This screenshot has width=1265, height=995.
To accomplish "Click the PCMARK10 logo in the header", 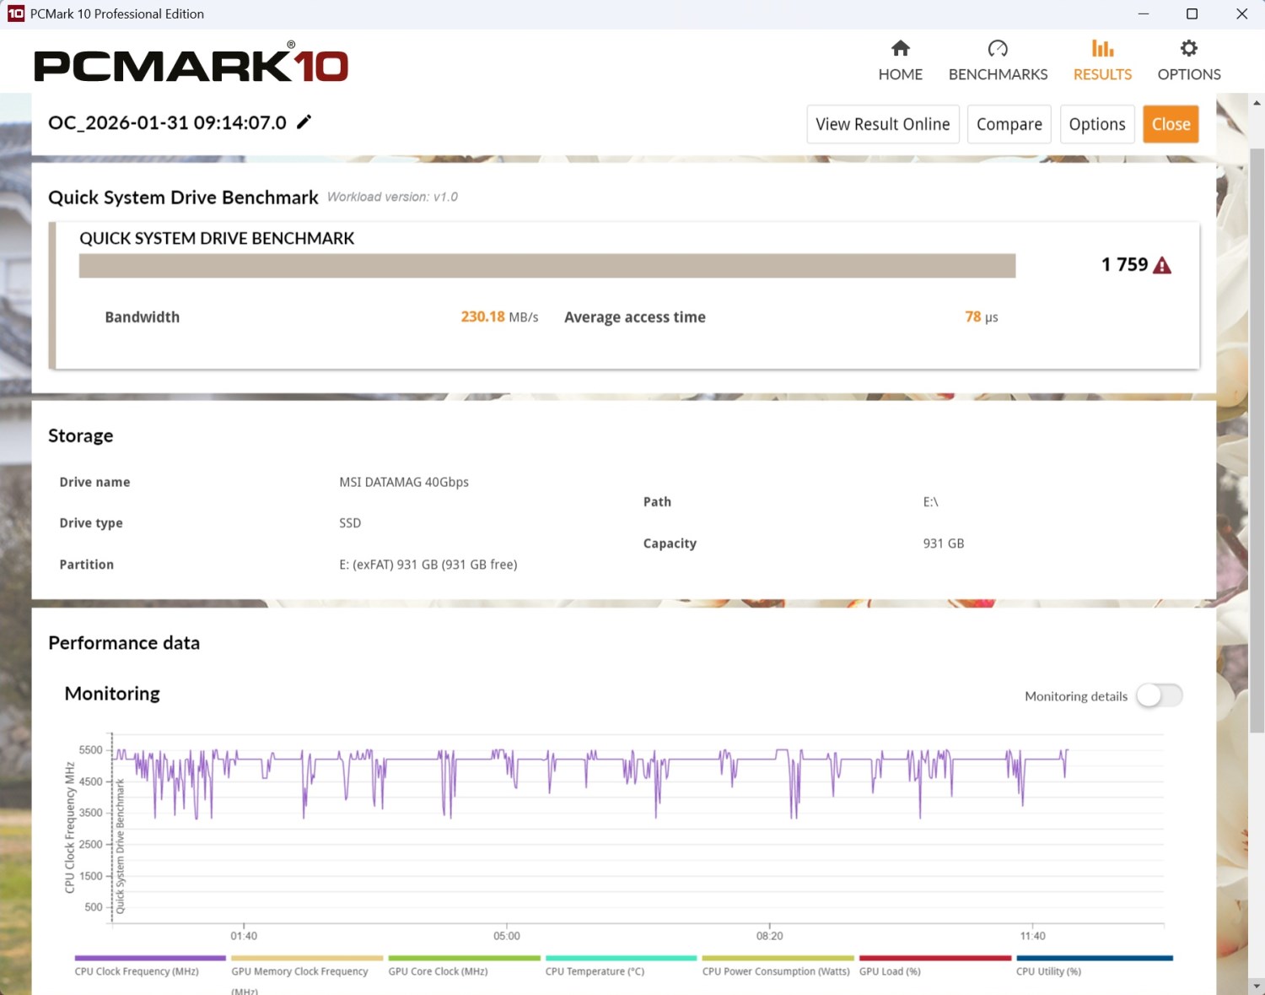I will tap(191, 65).
